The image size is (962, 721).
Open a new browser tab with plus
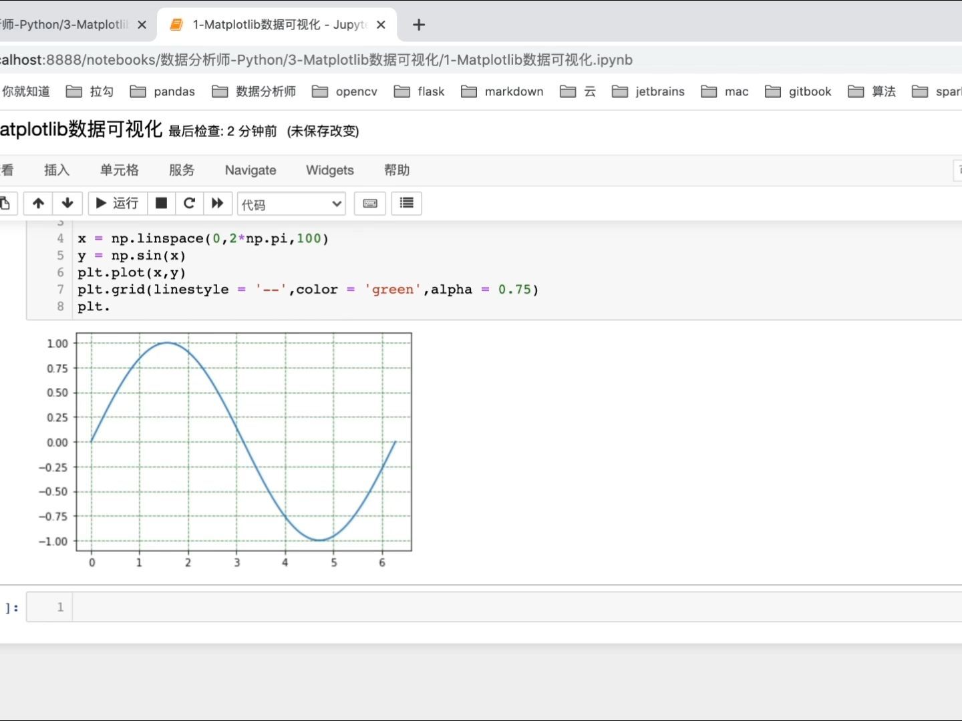point(419,25)
